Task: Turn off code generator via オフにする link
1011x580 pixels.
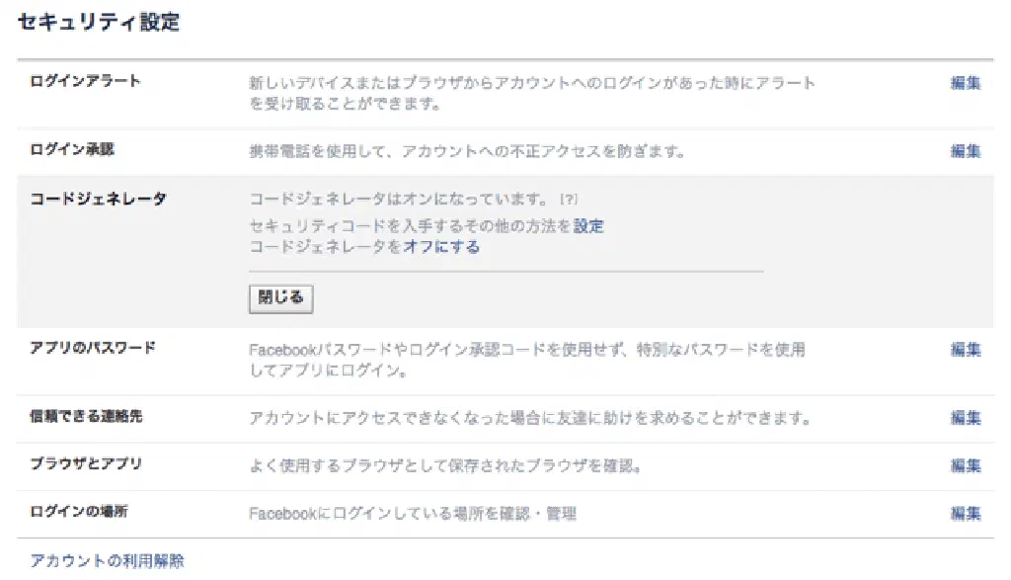Action: point(441,247)
